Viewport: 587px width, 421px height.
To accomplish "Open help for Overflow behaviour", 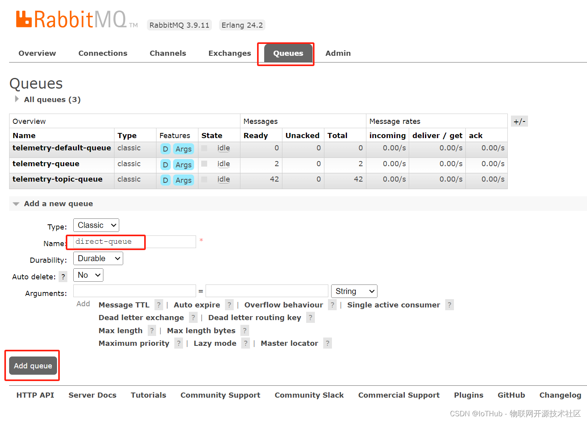I will (x=332, y=305).
